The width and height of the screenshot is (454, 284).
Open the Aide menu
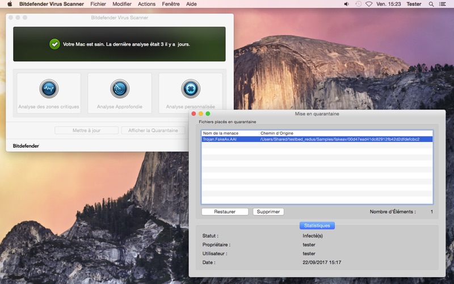coord(191,4)
